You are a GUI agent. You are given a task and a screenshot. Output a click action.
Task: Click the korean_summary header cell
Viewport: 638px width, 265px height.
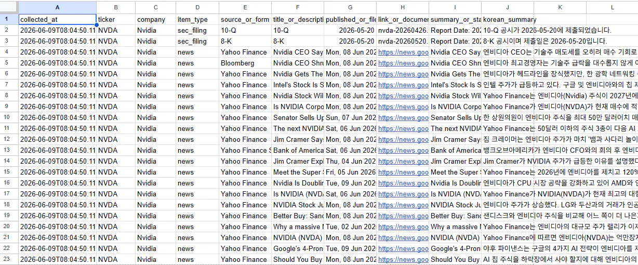tap(508, 20)
